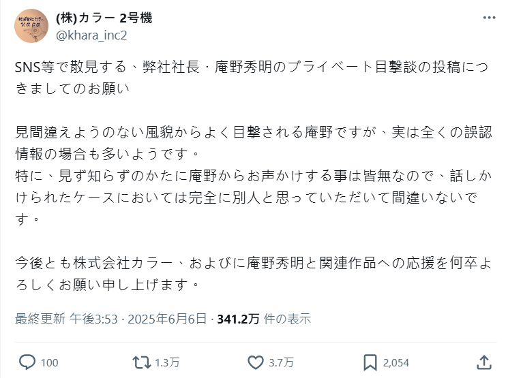Click the reply speech bubble icon

coord(28,362)
